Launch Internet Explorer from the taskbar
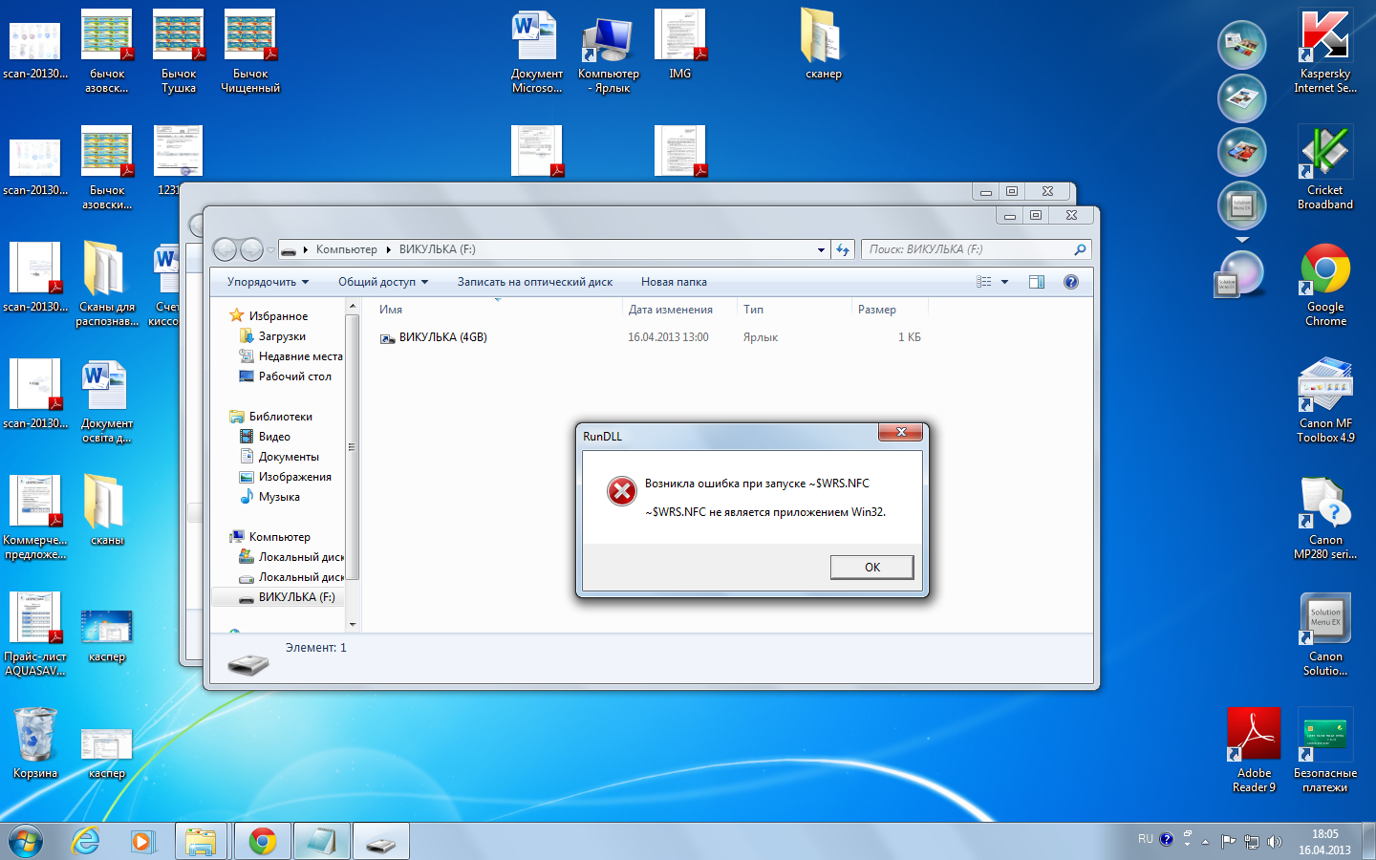Screen dimensions: 1376x860 coord(86,841)
